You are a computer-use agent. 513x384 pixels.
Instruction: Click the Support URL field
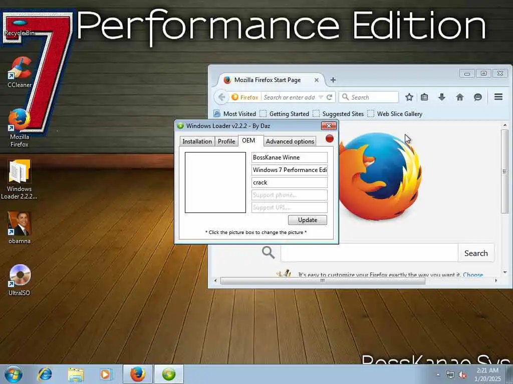click(x=290, y=207)
